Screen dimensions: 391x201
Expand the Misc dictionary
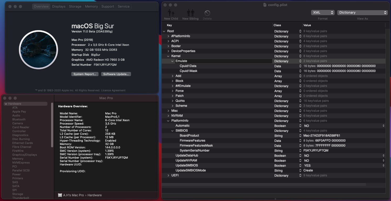168,111
